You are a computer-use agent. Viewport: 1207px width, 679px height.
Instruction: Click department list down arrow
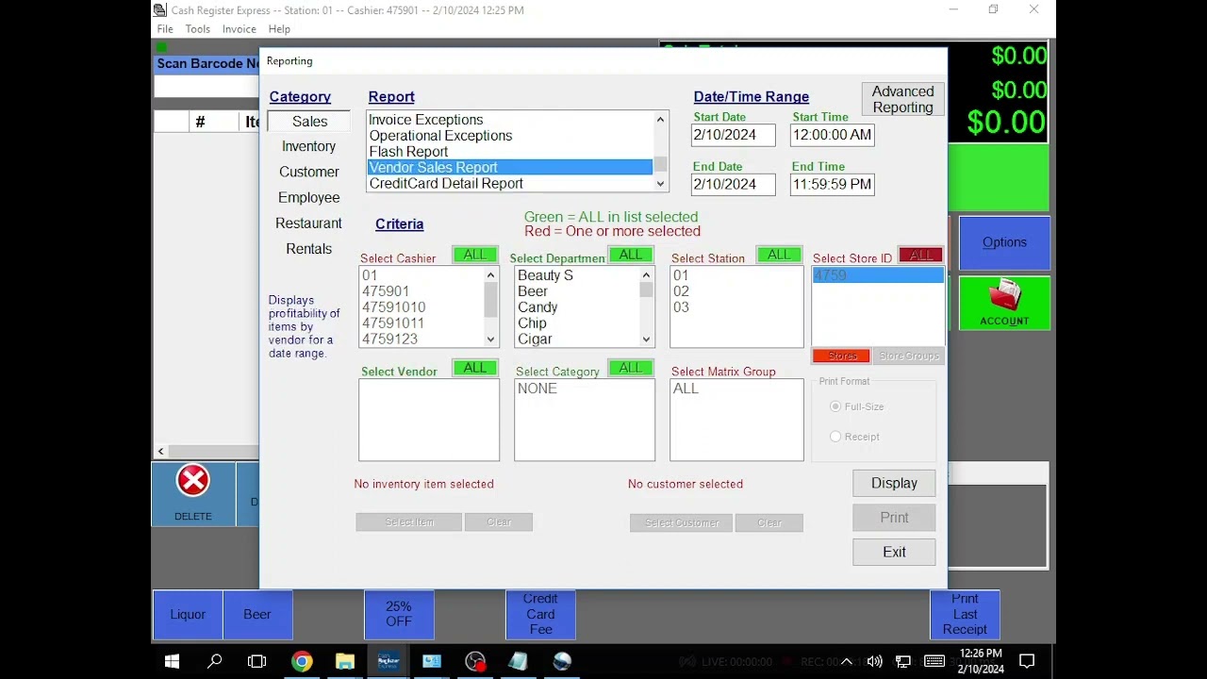646,339
